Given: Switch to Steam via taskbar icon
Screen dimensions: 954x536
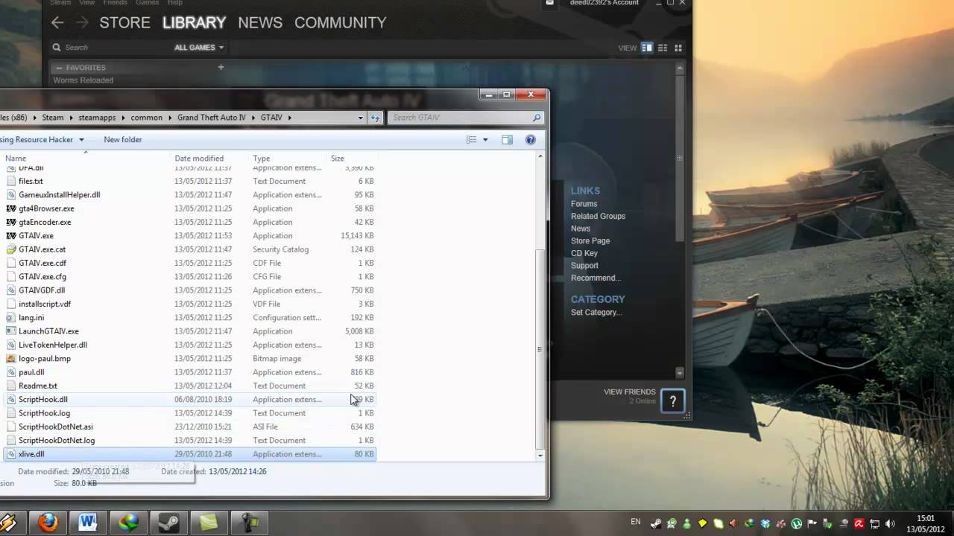Looking at the screenshot, I should (168, 523).
